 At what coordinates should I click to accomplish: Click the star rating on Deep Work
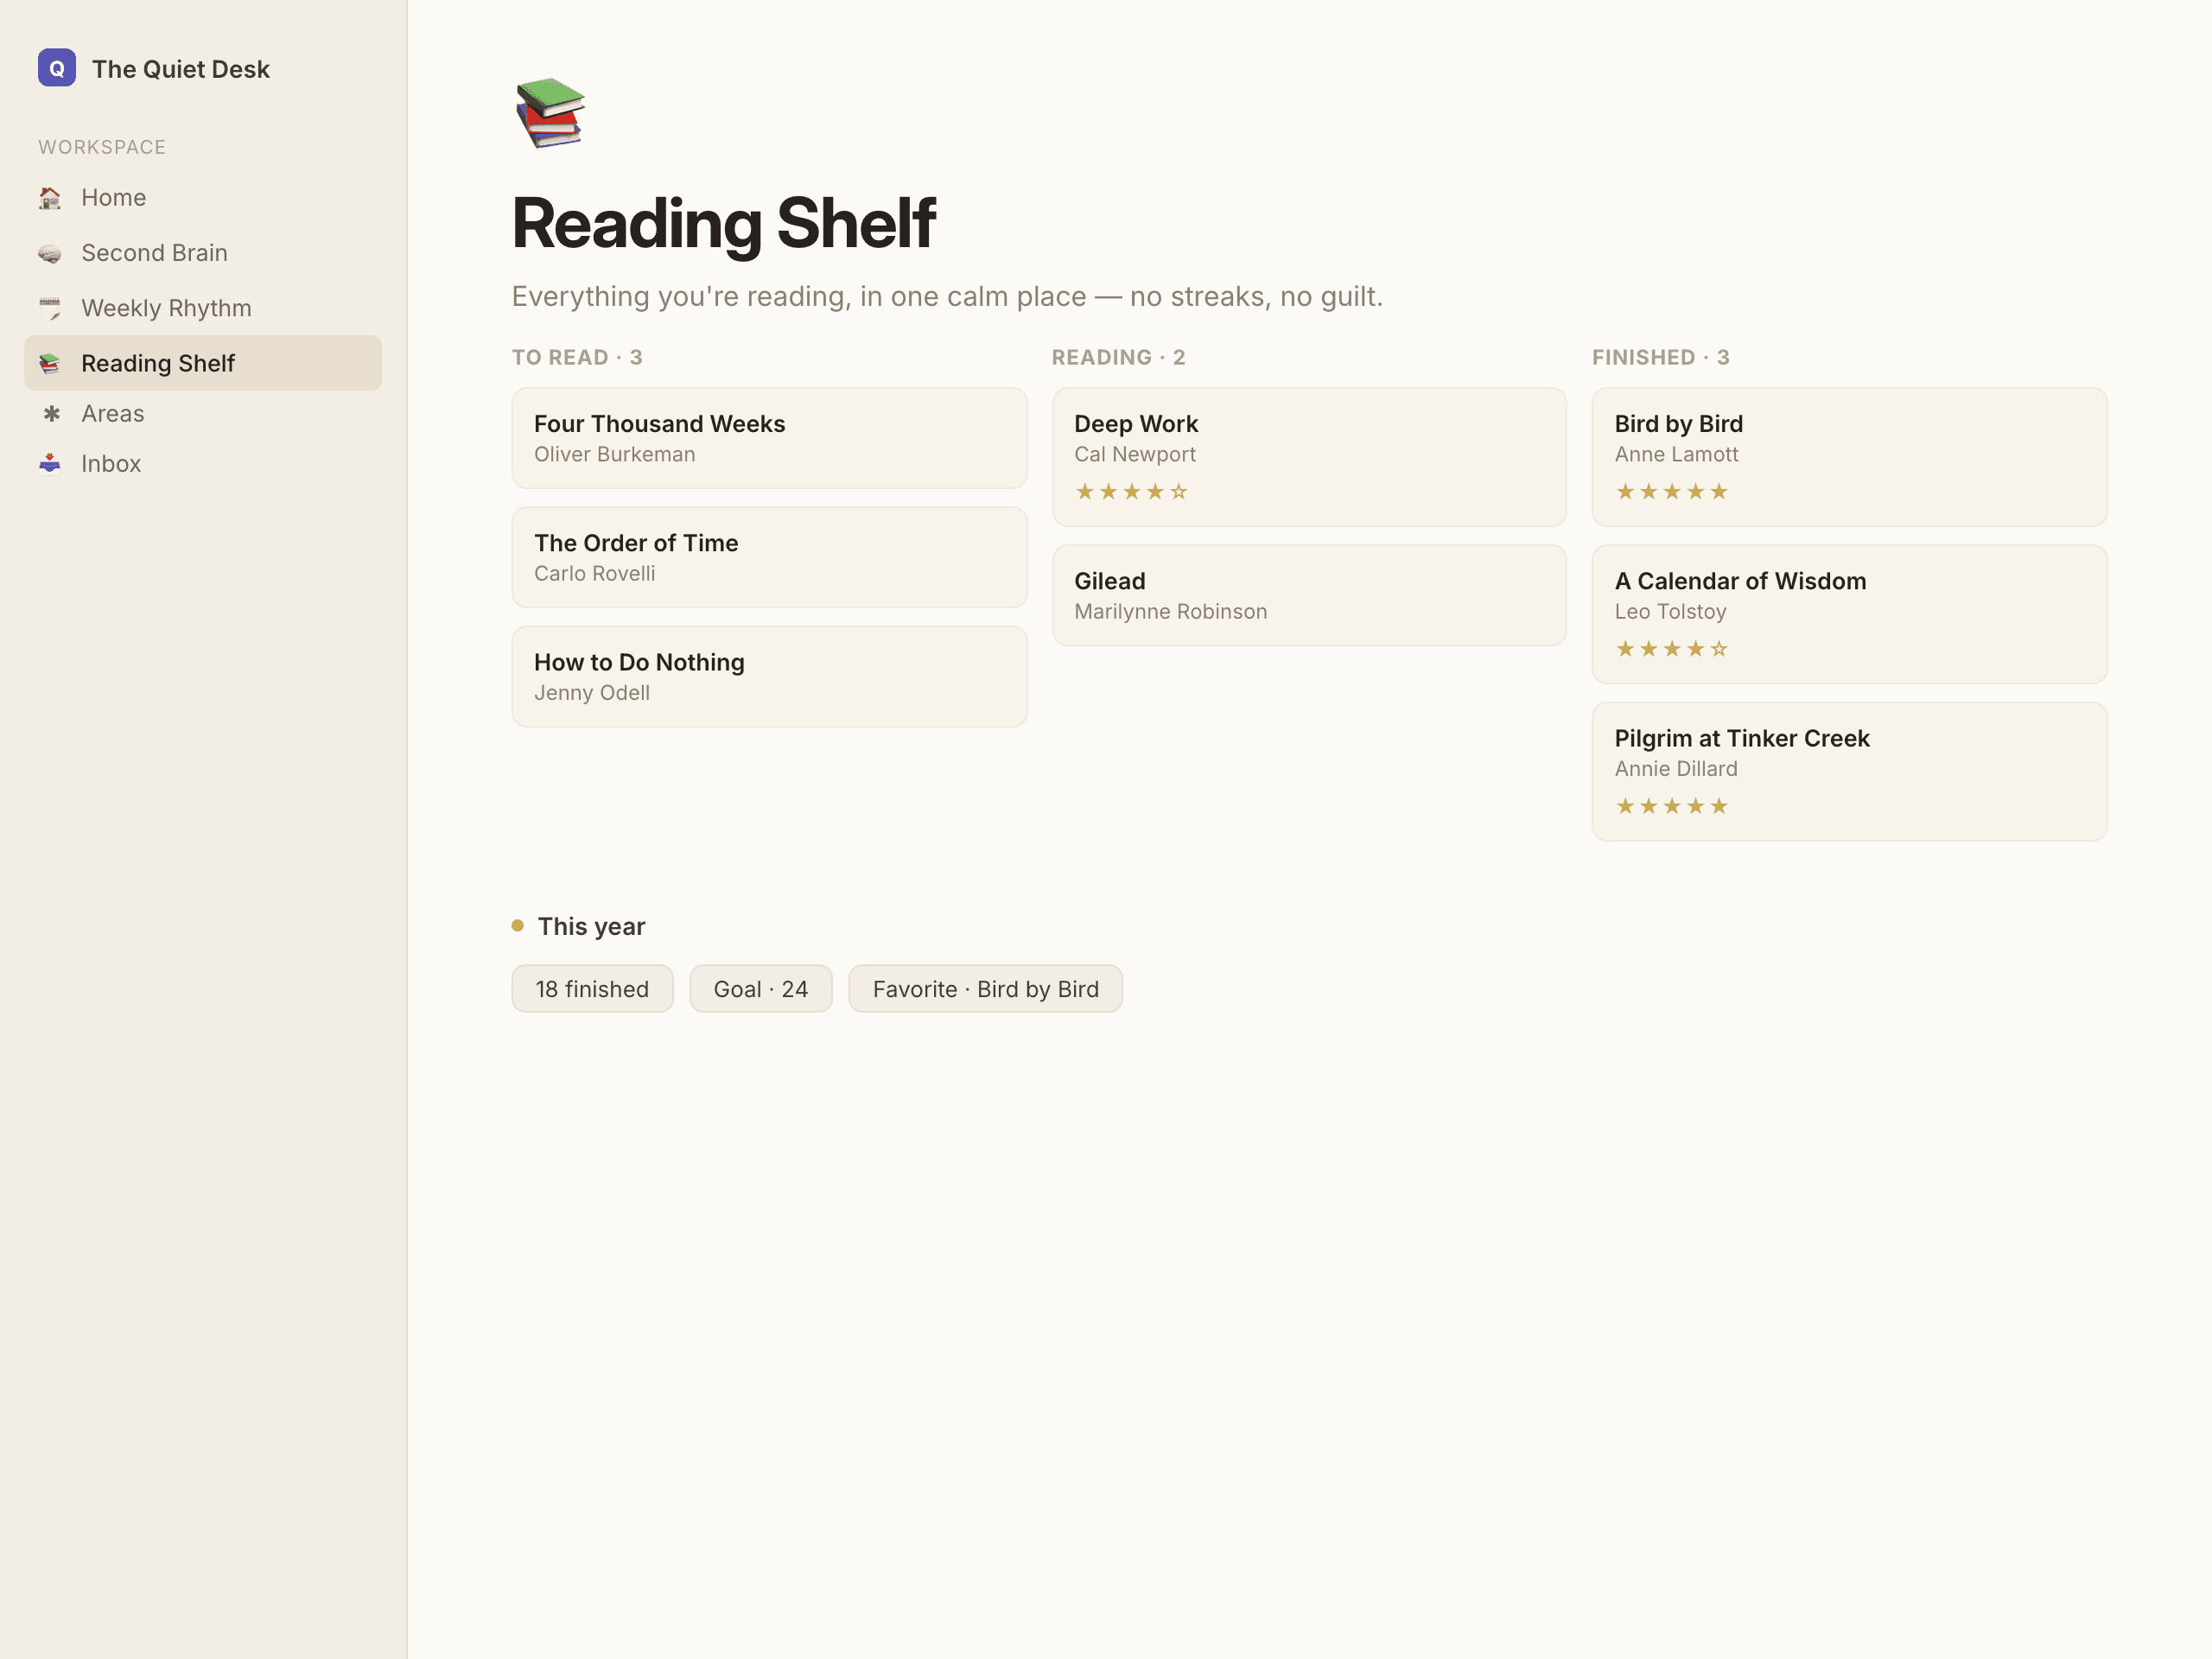(x=1131, y=491)
